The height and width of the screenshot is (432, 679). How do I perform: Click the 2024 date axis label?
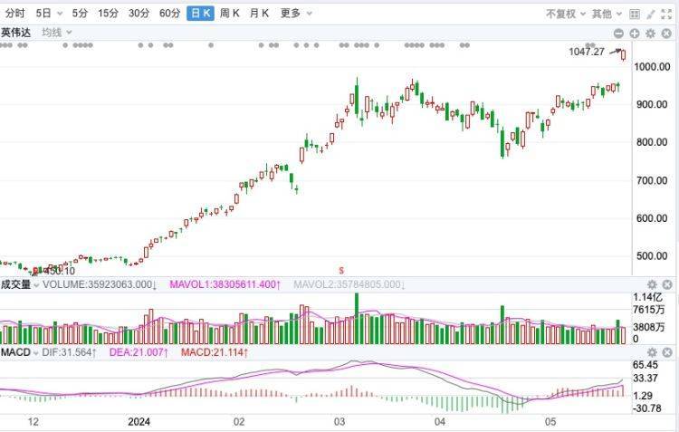point(139,422)
